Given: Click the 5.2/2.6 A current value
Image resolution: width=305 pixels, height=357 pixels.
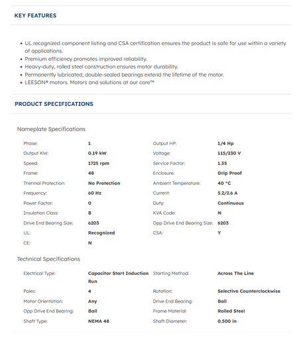Looking at the screenshot, I should [227, 193].
